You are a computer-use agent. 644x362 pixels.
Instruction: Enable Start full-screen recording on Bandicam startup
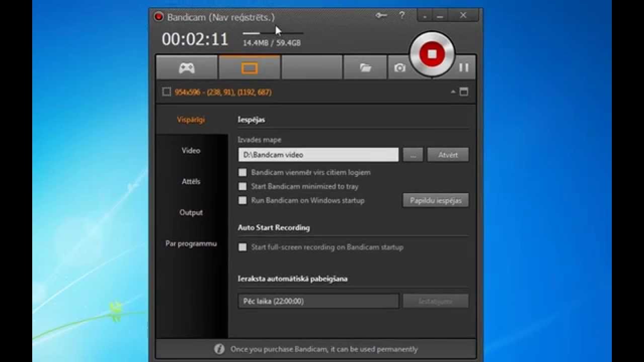(243, 247)
